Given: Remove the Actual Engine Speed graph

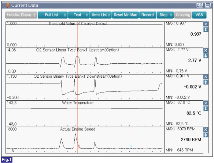Looking at the screenshot, I should coord(205,130).
